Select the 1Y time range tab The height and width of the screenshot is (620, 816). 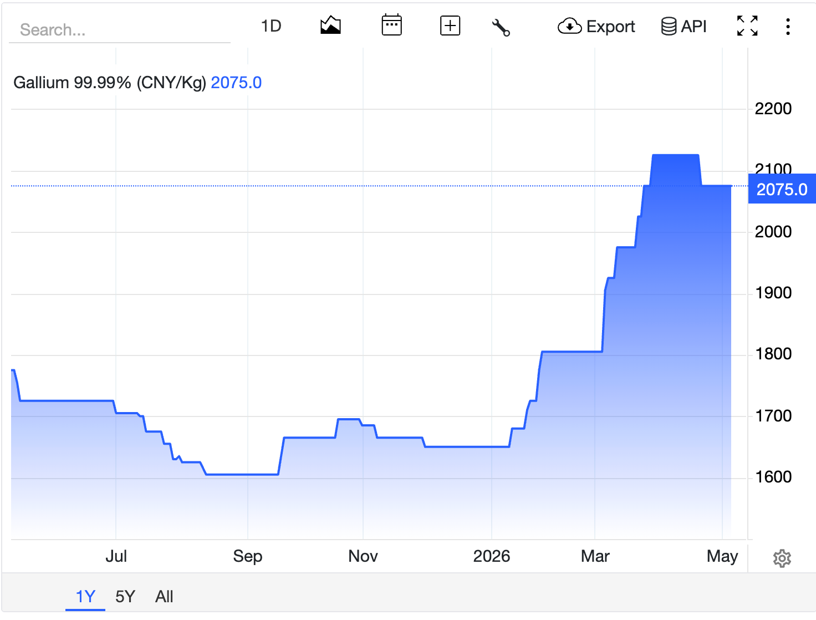click(x=85, y=597)
